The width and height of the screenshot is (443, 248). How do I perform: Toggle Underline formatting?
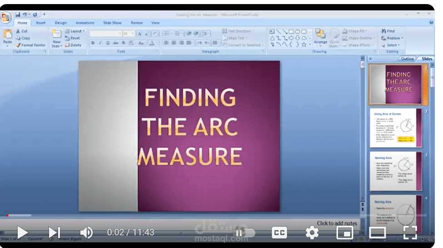108,43
